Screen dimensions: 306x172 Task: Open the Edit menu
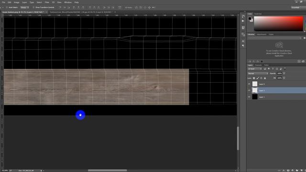coord(10,2)
